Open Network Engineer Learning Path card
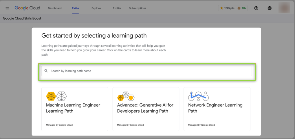This screenshot has width=295, height=139. (217, 109)
